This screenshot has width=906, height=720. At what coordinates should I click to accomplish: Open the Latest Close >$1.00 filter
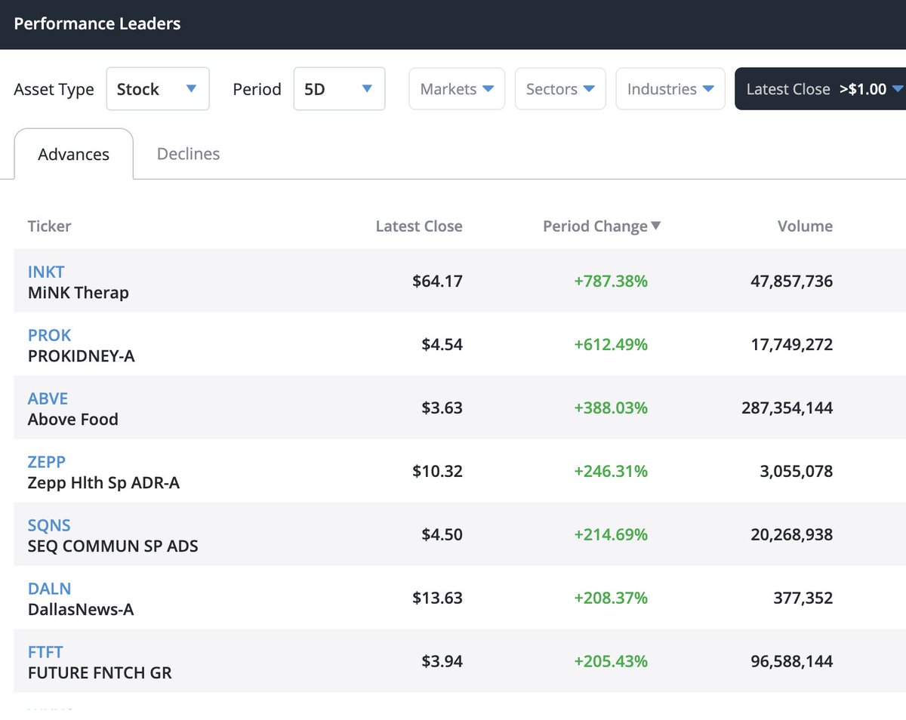coord(821,89)
